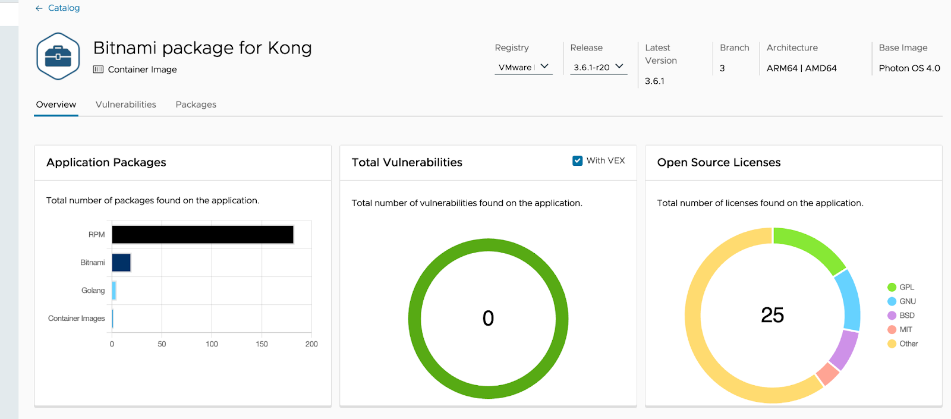Click the Base Image value Photon OS 4.0

point(909,68)
